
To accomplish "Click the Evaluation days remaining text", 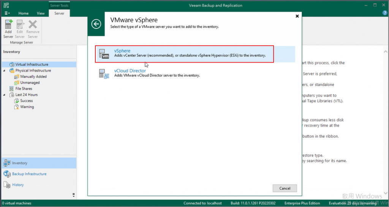I will click(x=353, y=203).
